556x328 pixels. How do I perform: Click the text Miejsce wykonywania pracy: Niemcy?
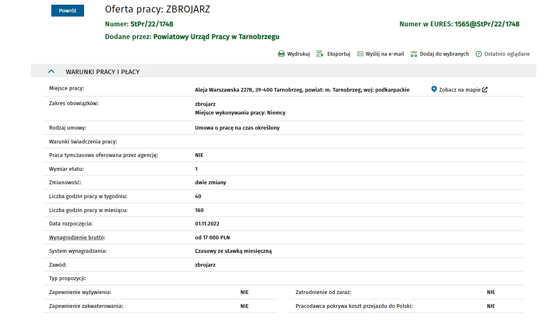coord(240,113)
